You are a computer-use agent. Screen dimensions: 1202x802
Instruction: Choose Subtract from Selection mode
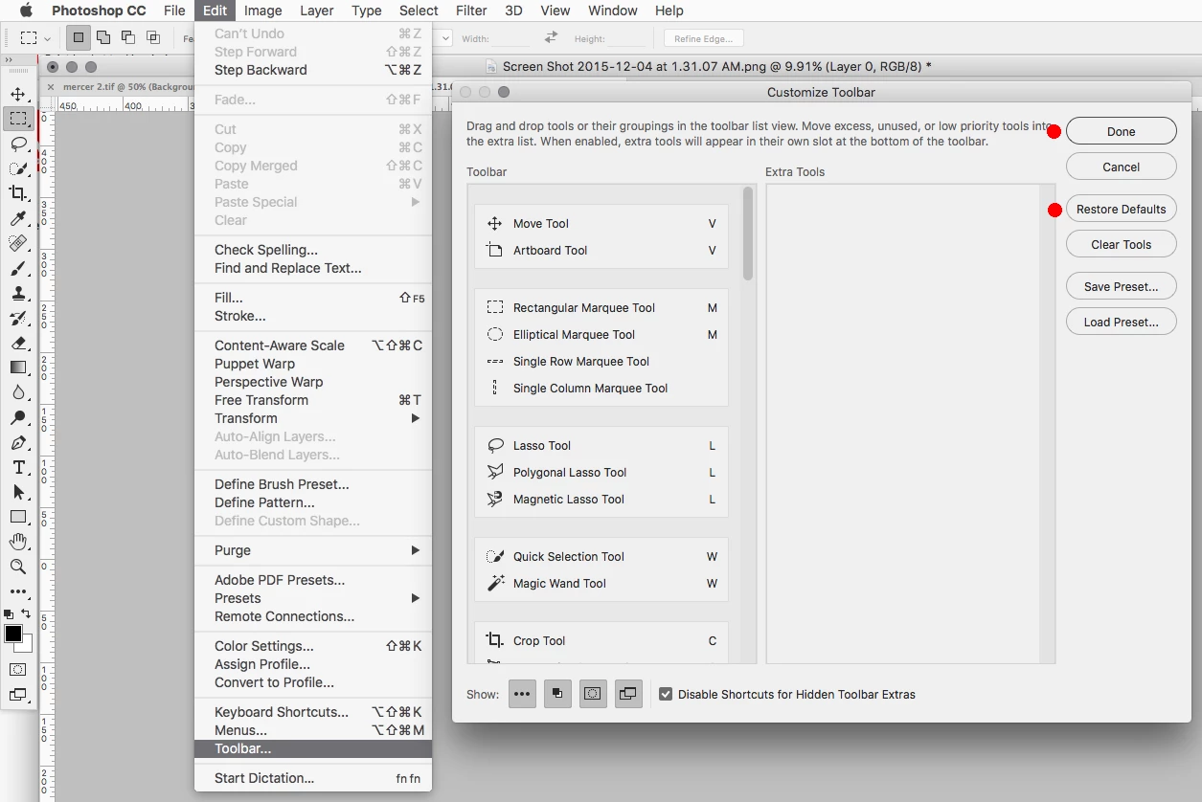point(128,38)
